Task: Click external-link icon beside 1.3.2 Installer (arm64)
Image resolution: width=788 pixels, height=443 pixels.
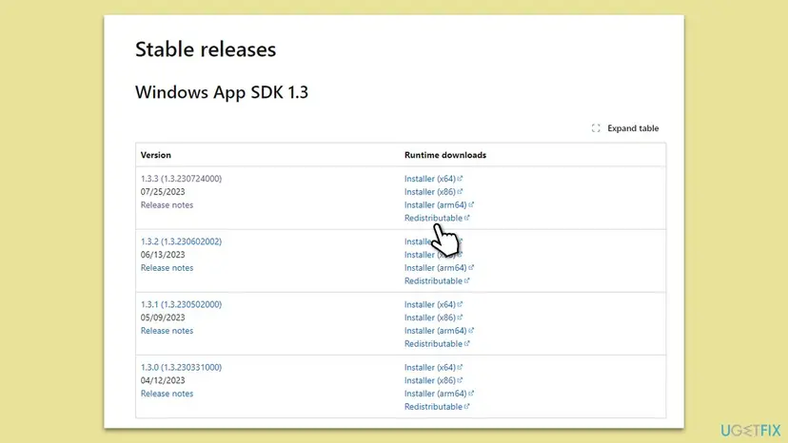Action: tap(471, 267)
